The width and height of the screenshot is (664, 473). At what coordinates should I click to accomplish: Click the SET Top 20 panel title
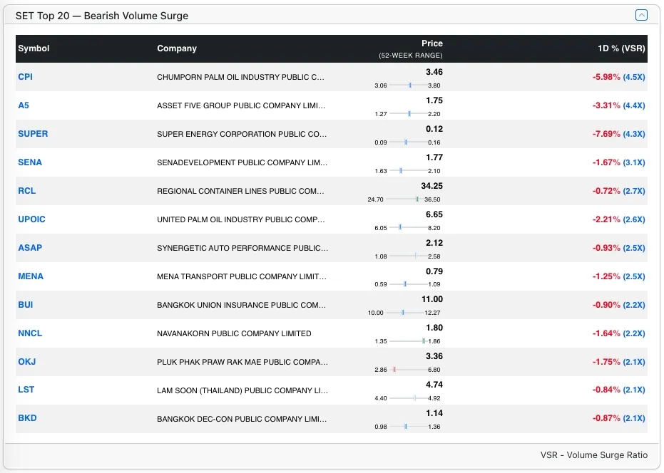pos(101,16)
